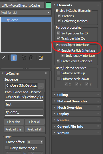Click the modifier stack splitter grip
The image size is (103, 154).
[26, 68]
